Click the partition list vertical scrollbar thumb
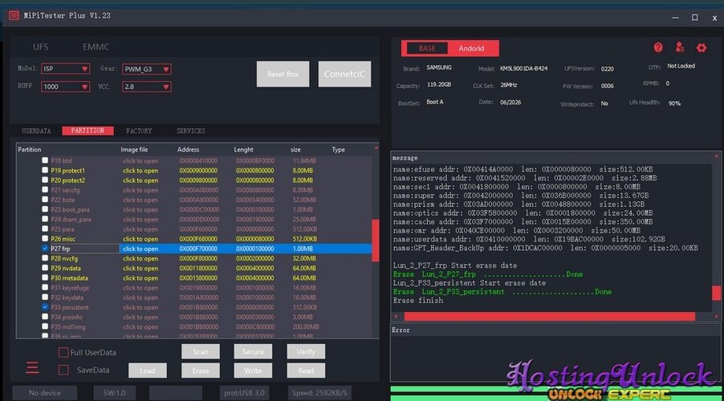724x401 pixels. coord(376,241)
